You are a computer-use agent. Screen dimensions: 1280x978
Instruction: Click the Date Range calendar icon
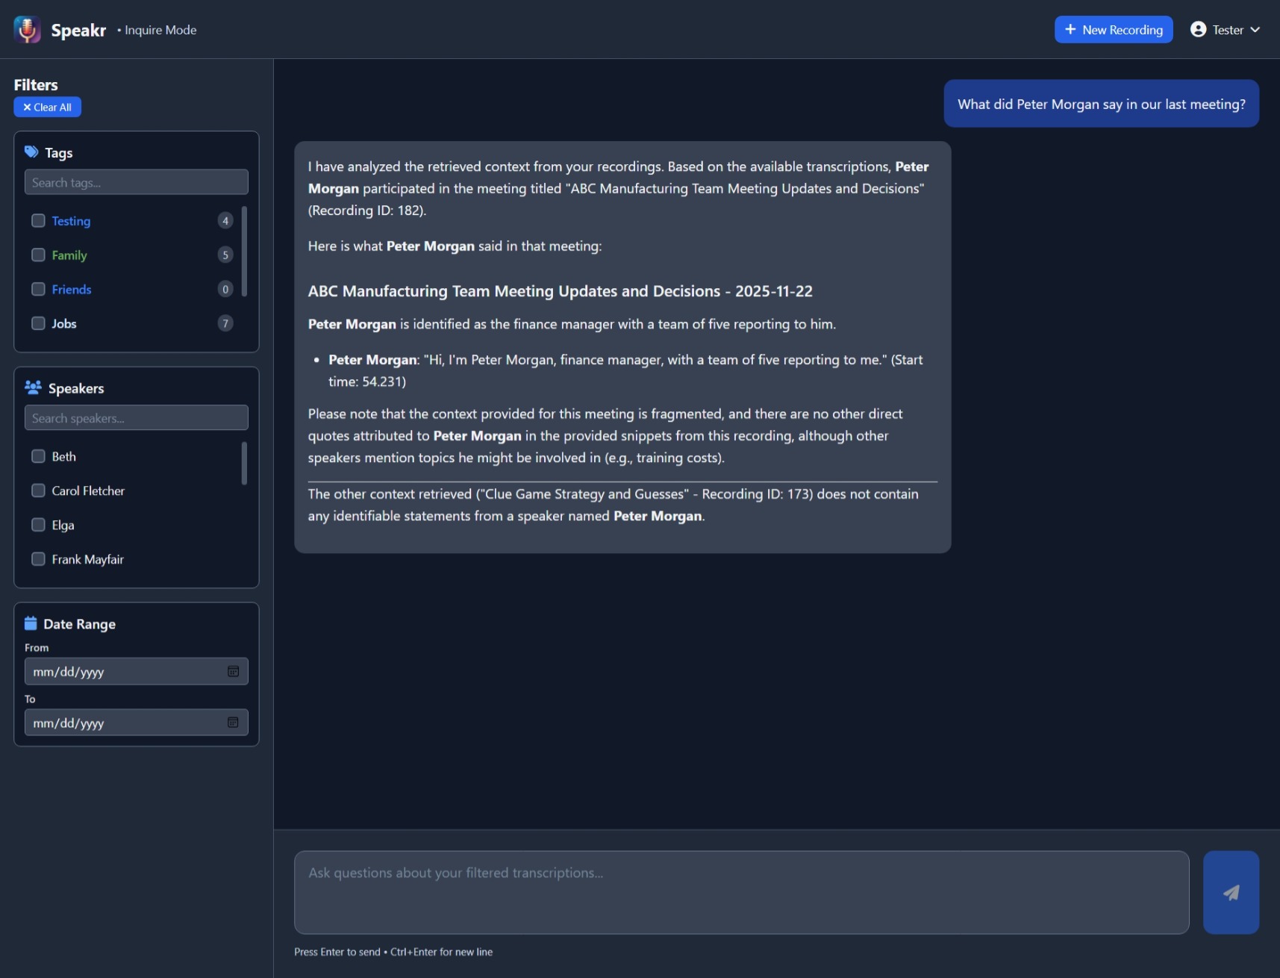click(x=31, y=622)
